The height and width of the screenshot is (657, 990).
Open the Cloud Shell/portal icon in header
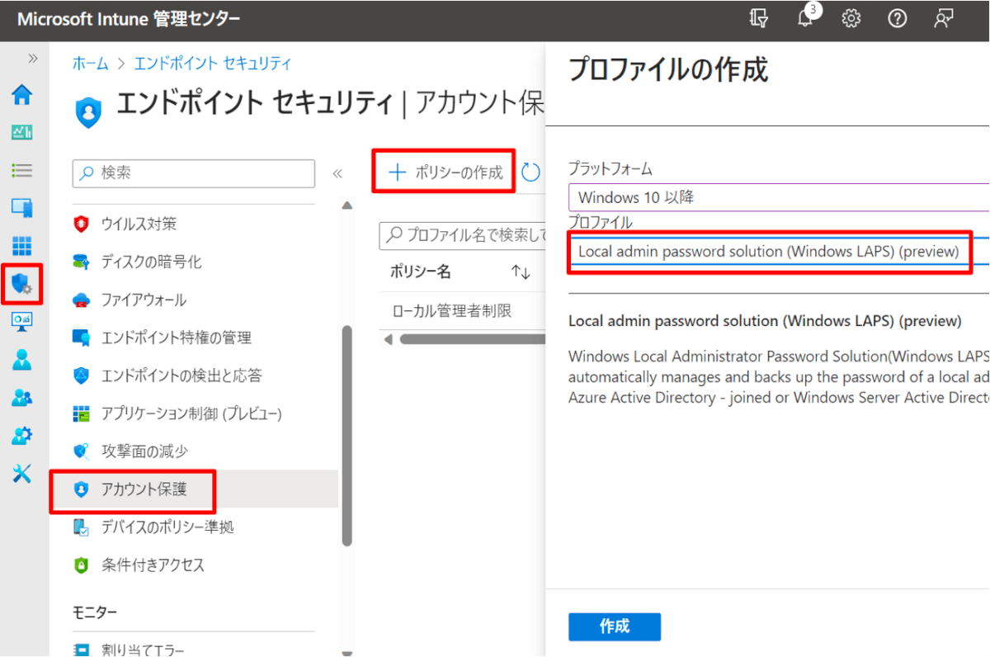(759, 19)
